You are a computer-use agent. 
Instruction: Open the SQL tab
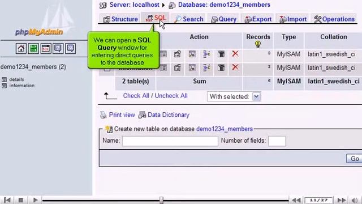pos(156,18)
